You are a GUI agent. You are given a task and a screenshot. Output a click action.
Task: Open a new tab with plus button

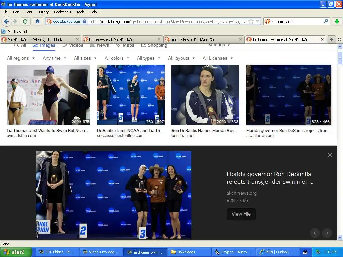(331, 39)
